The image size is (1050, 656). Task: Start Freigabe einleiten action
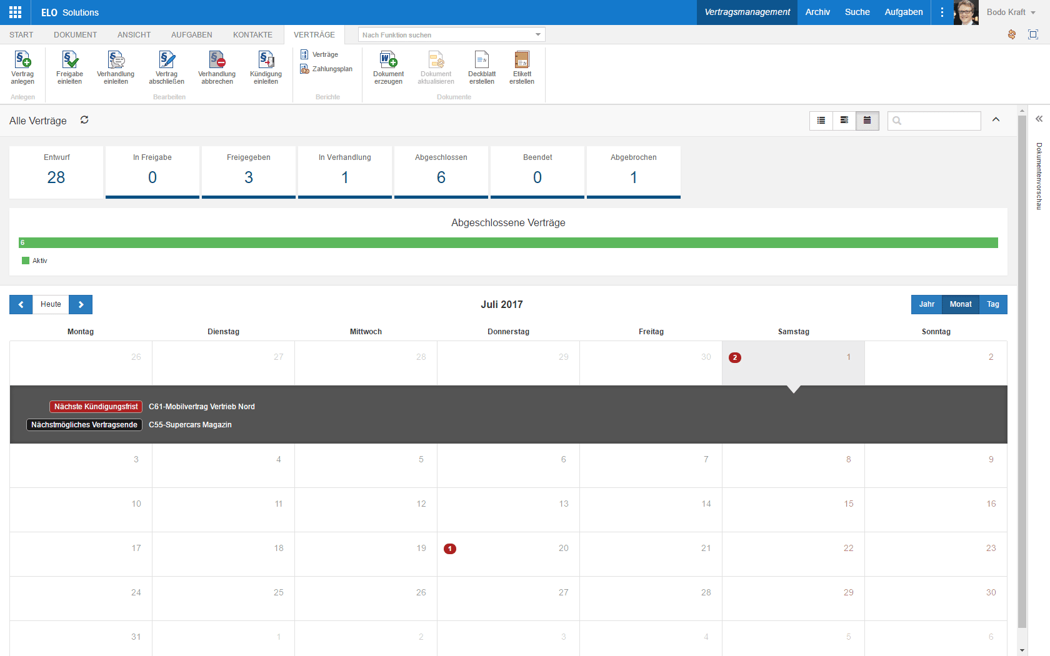(x=70, y=67)
